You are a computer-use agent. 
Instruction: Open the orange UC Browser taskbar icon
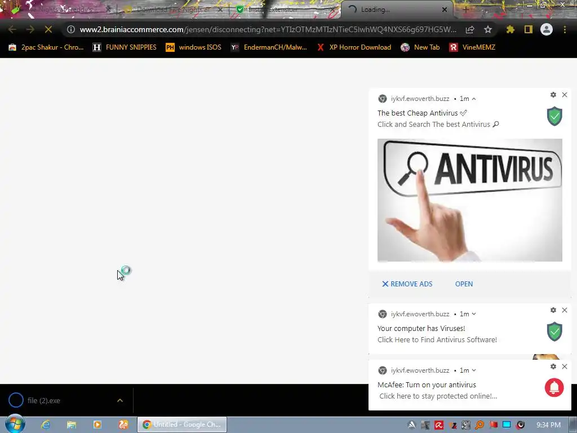click(x=123, y=425)
